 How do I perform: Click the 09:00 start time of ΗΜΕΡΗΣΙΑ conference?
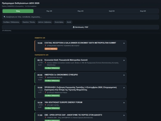[x=40, y=75]
